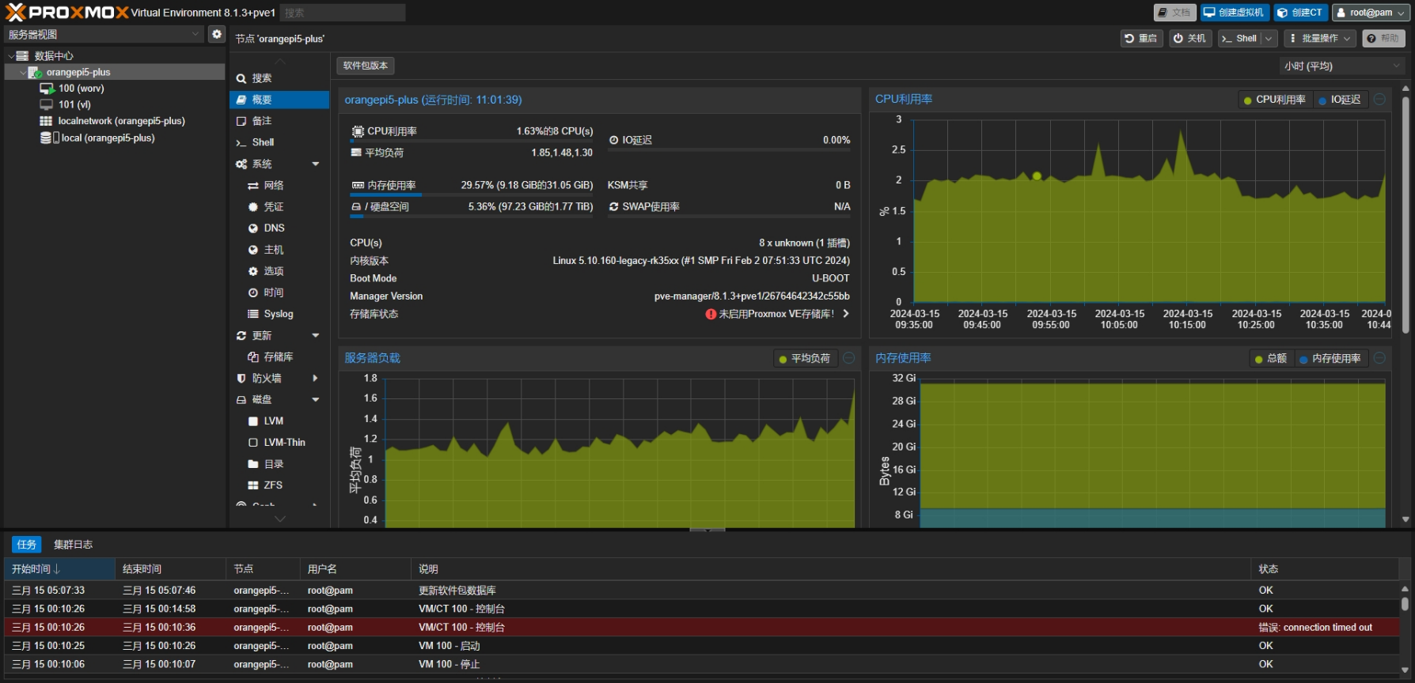Viewport: 1415px width, 683px height.
Task: Open the 文档 documentation button
Action: click(x=1174, y=13)
